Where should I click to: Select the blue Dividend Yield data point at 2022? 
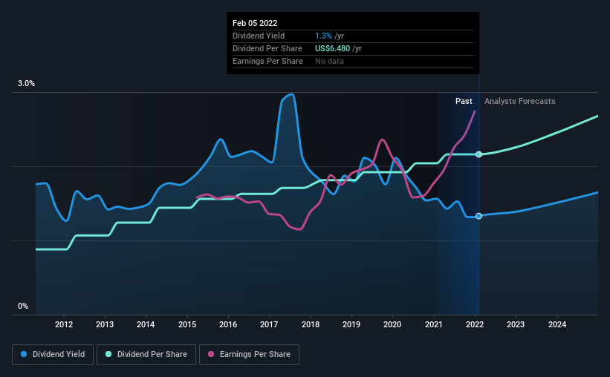tap(479, 216)
